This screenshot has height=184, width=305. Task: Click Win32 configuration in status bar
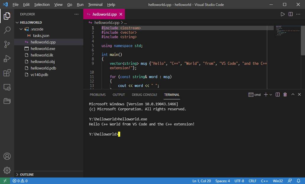point(278,181)
